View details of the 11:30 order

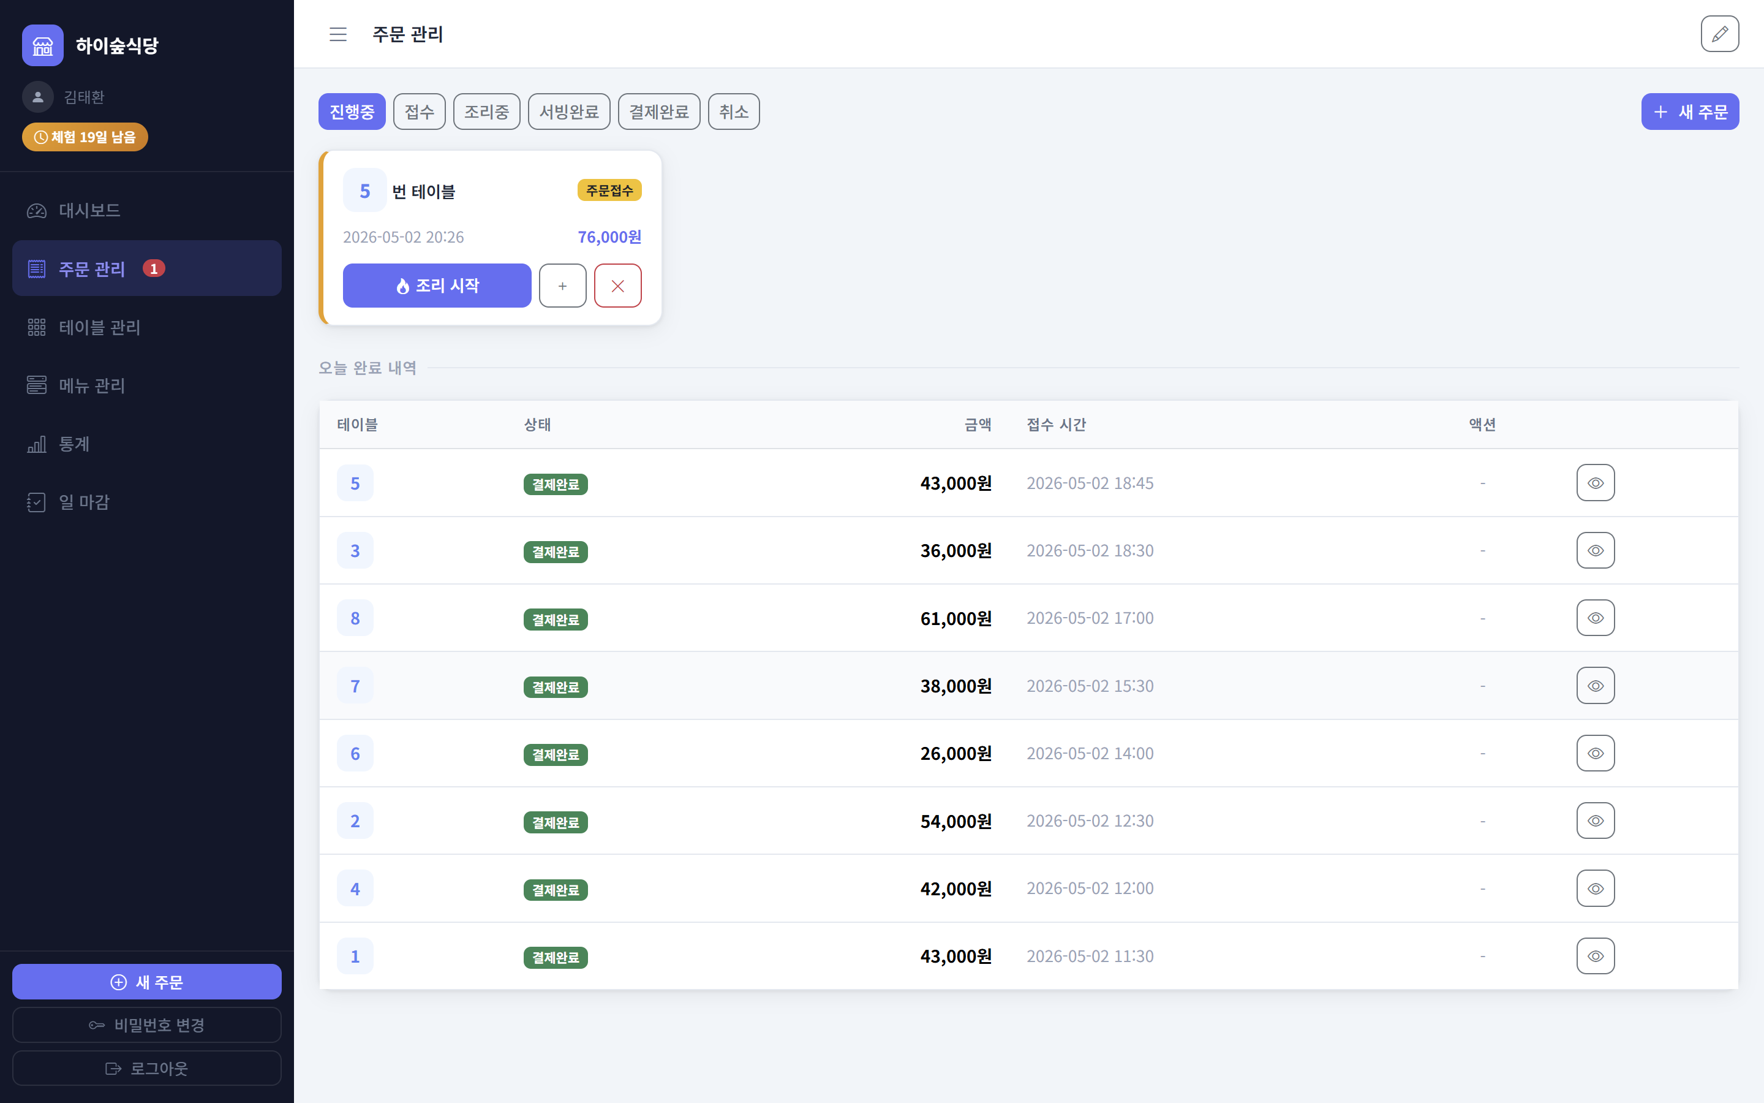1596,956
